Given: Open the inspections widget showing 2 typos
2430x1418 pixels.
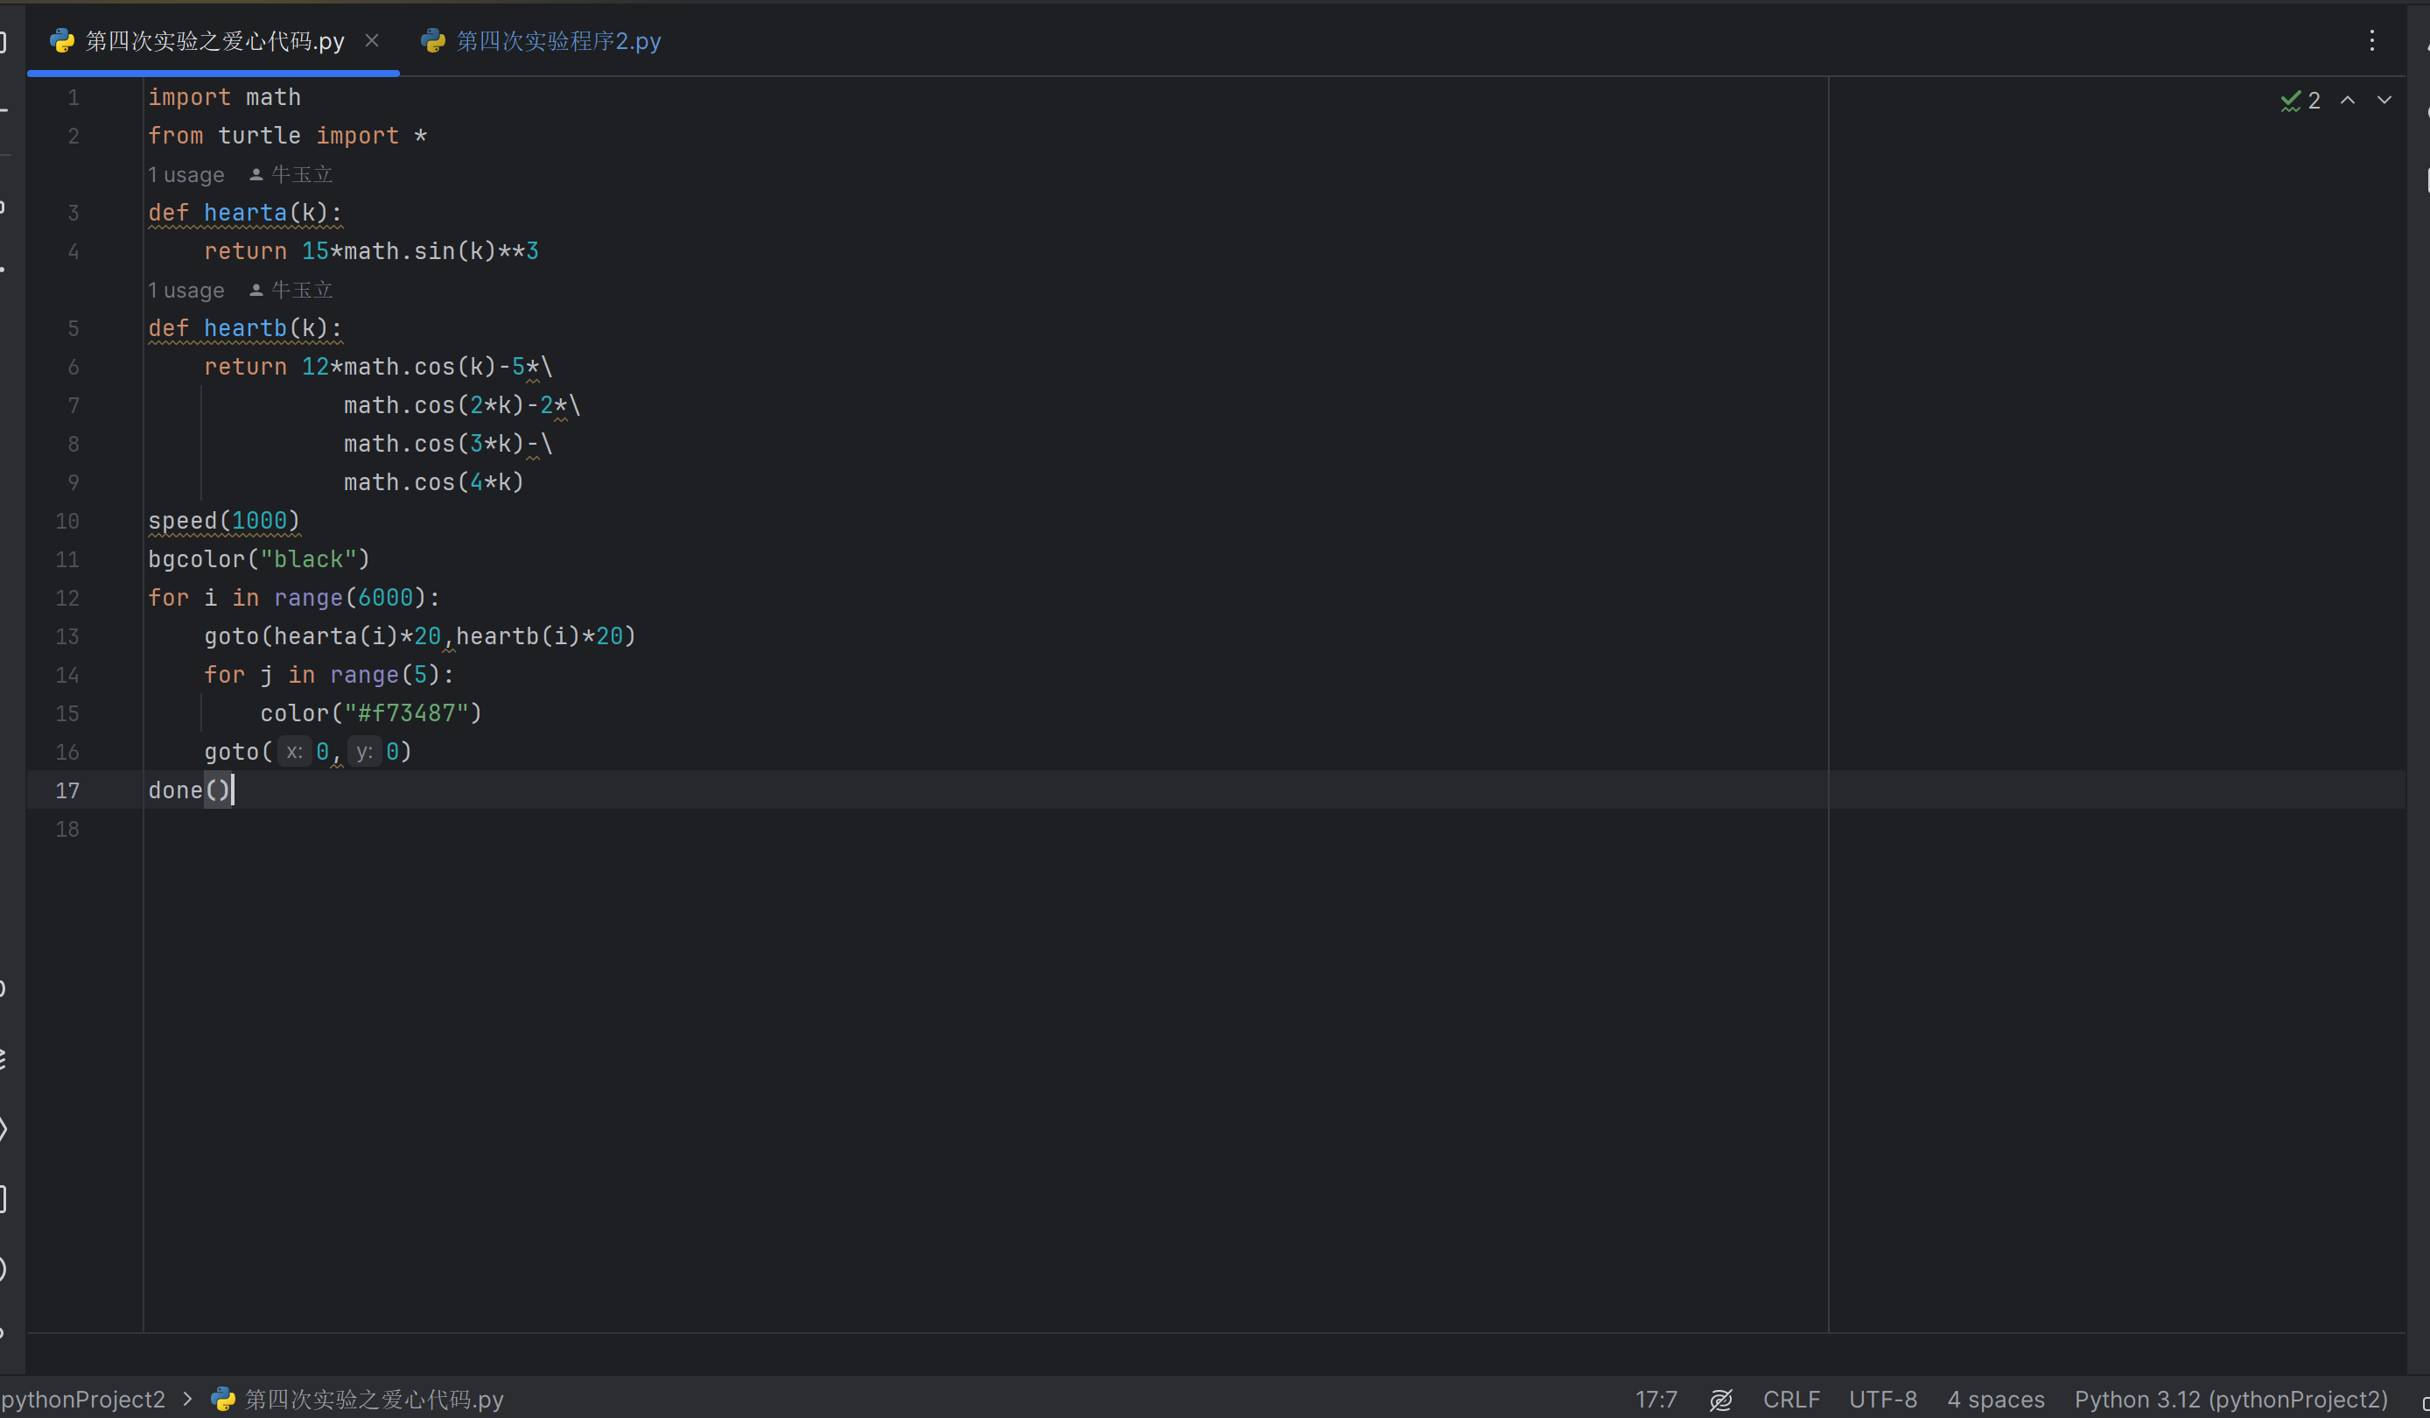Looking at the screenshot, I should (x=2300, y=101).
